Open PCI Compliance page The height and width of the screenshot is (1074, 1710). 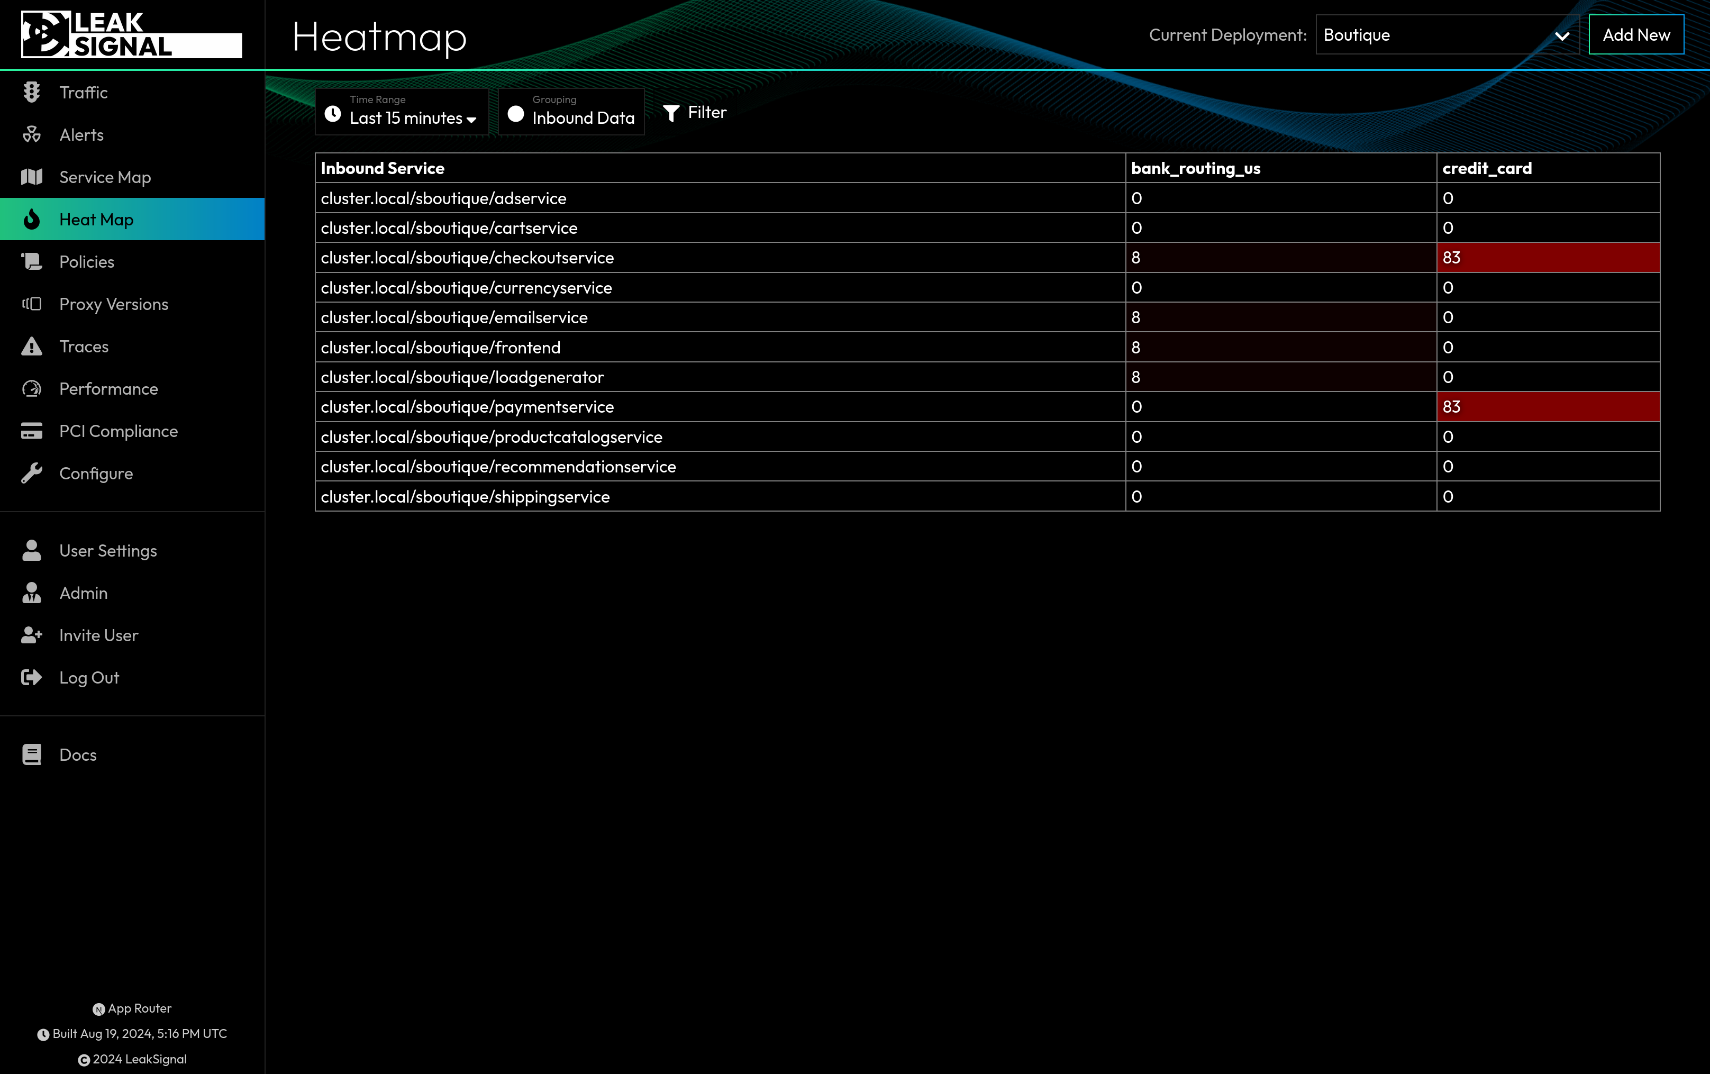[132, 431]
